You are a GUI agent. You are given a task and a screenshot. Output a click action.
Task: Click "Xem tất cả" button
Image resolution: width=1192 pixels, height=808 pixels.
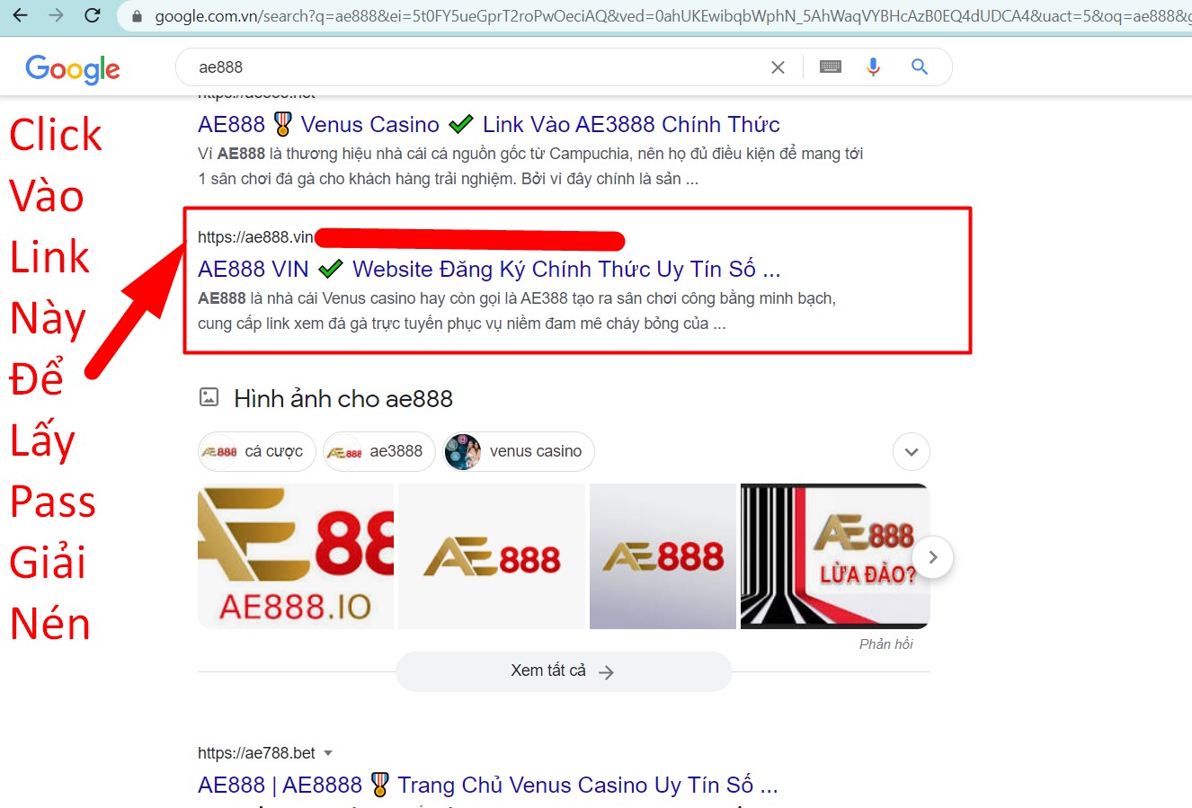(x=564, y=671)
